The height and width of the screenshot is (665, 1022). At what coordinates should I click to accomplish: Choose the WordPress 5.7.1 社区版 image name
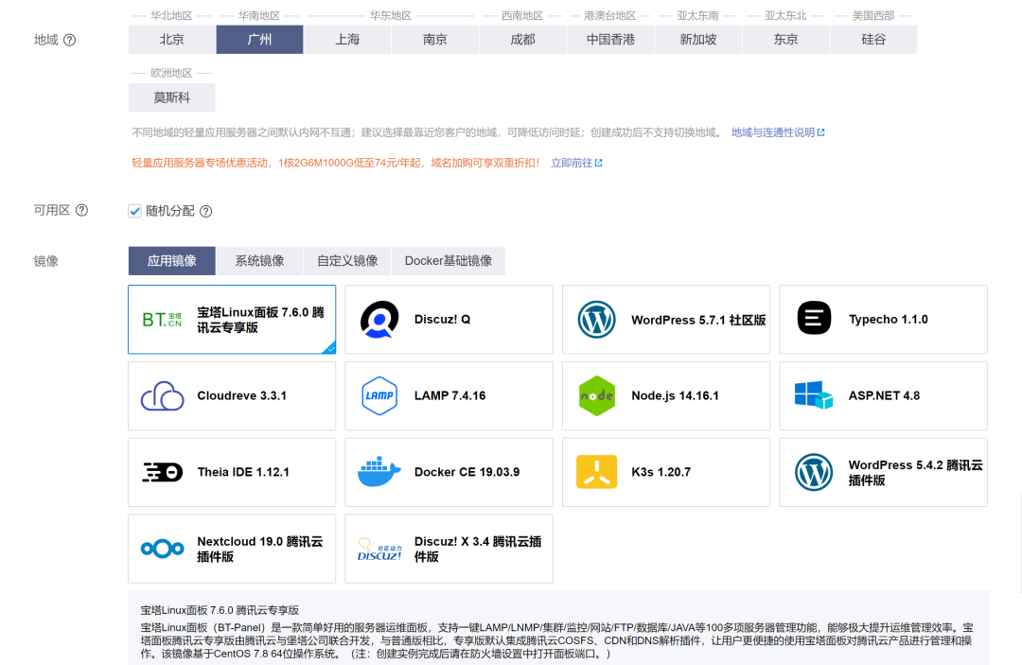[x=698, y=320]
